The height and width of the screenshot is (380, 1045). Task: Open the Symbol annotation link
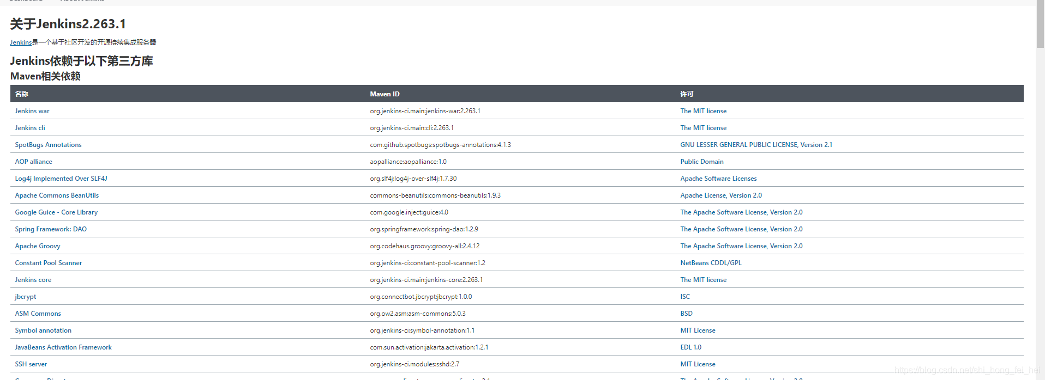click(x=44, y=330)
